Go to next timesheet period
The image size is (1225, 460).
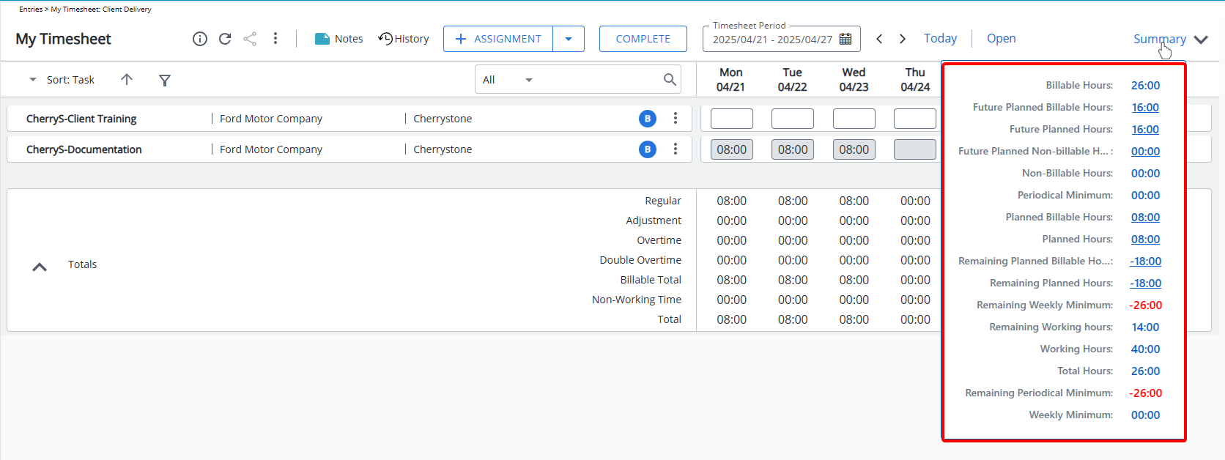click(903, 39)
